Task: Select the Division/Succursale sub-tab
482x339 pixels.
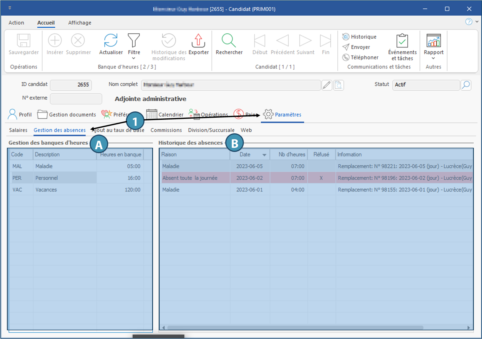Action: tap(211, 130)
